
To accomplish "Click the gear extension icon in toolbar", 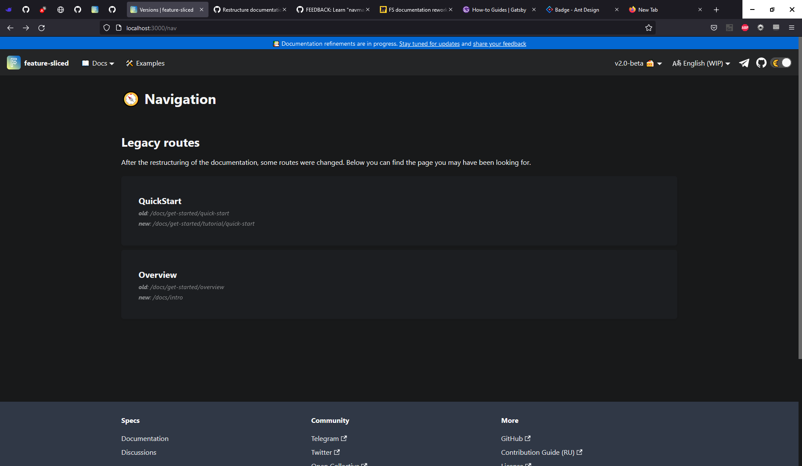I will pos(761,28).
